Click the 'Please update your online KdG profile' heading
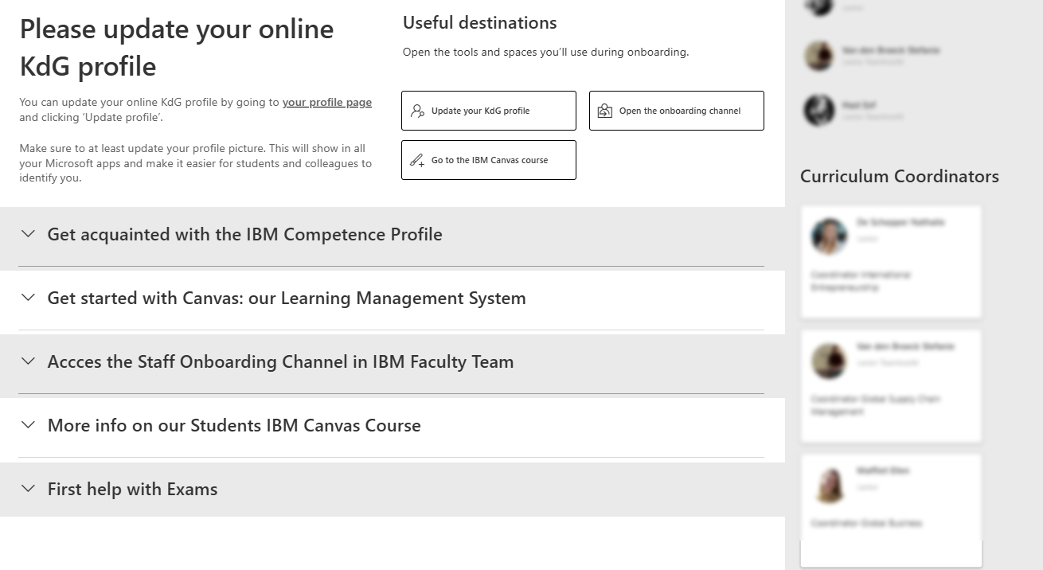The height and width of the screenshot is (570, 1043). coord(177,47)
